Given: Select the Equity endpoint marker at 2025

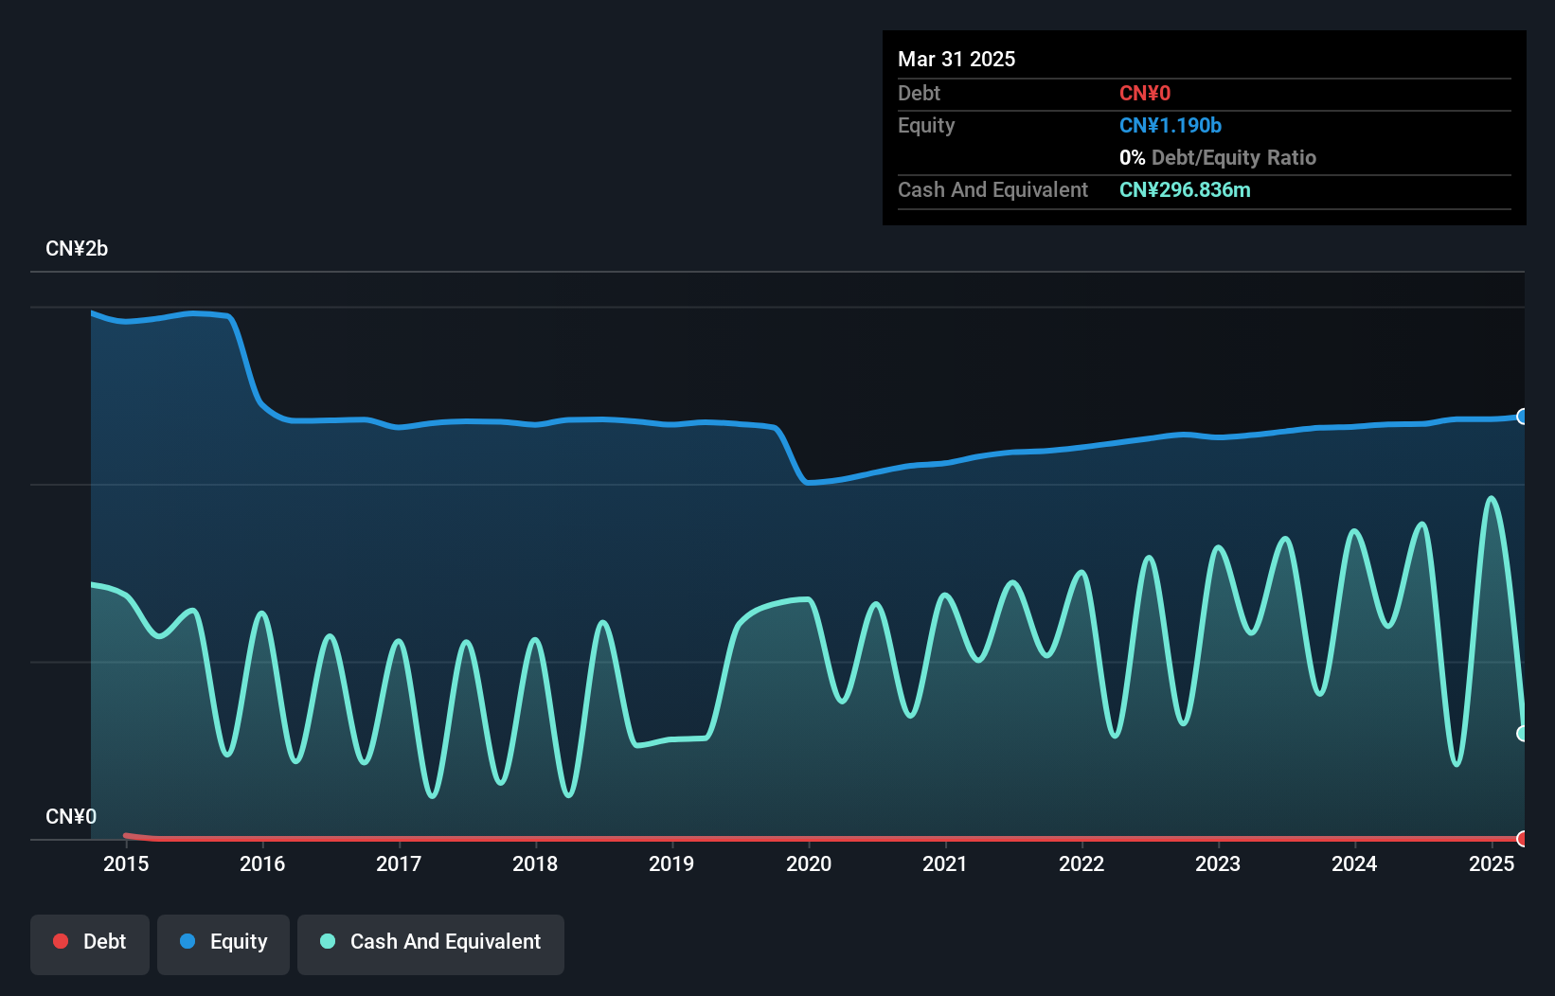Looking at the screenshot, I should pyautogui.click(x=1523, y=417).
